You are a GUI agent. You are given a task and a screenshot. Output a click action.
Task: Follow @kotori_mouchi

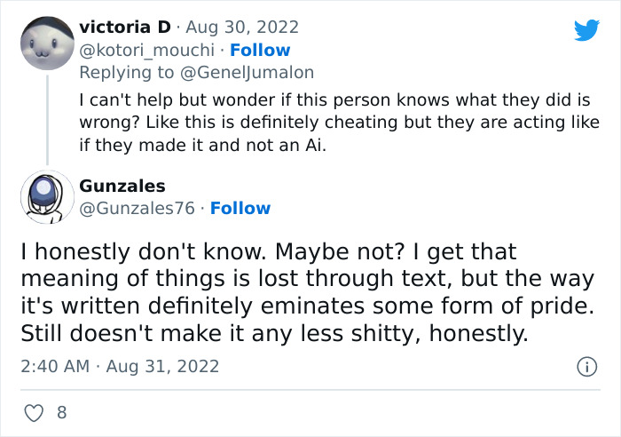pyautogui.click(x=259, y=50)
